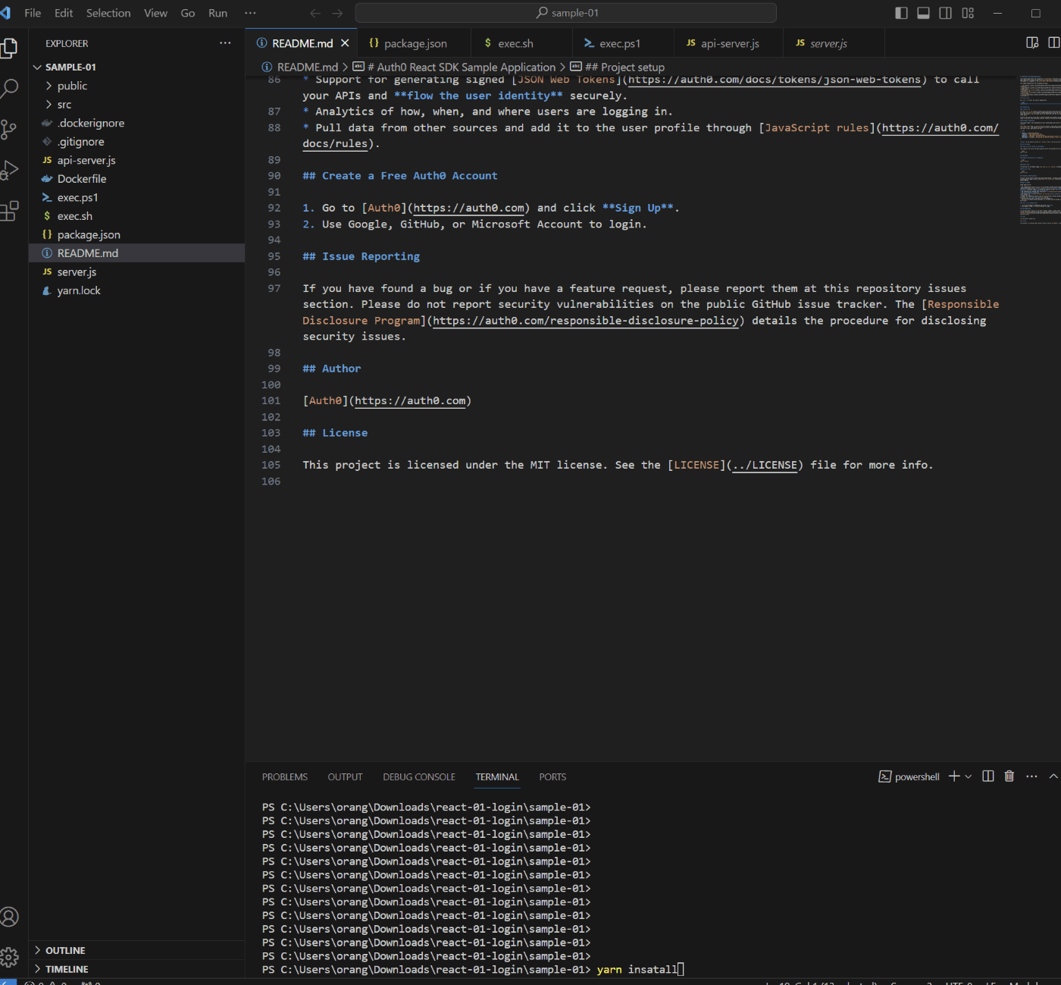Select README.md in the explorer tree

click(x=136, y=253)
